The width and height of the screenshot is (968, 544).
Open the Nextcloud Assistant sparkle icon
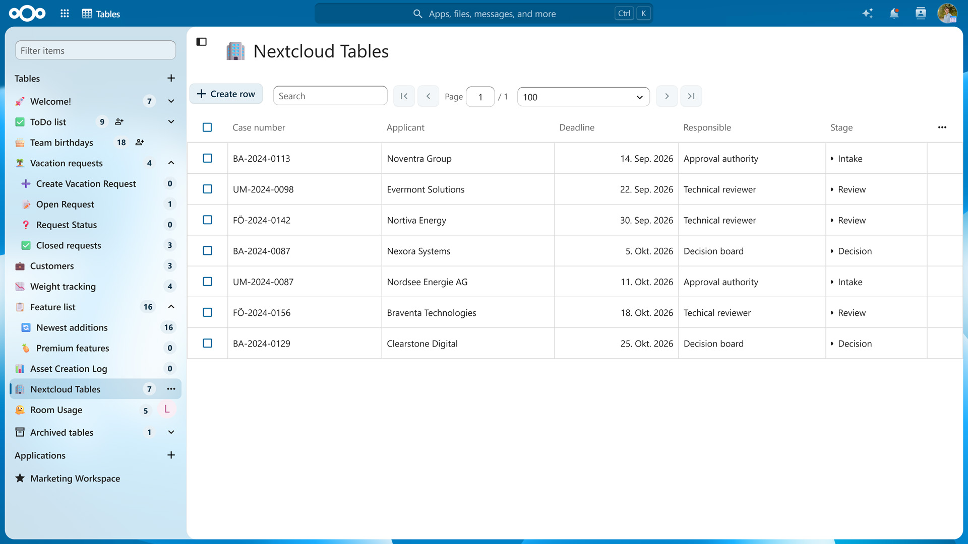(x=867, y=14)
